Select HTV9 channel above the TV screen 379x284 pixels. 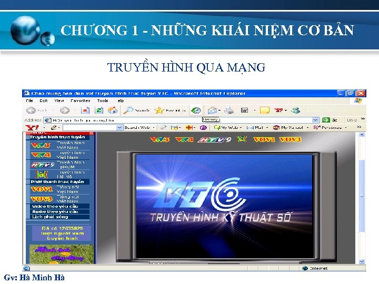pyautogui.click(x=214, y=139)
